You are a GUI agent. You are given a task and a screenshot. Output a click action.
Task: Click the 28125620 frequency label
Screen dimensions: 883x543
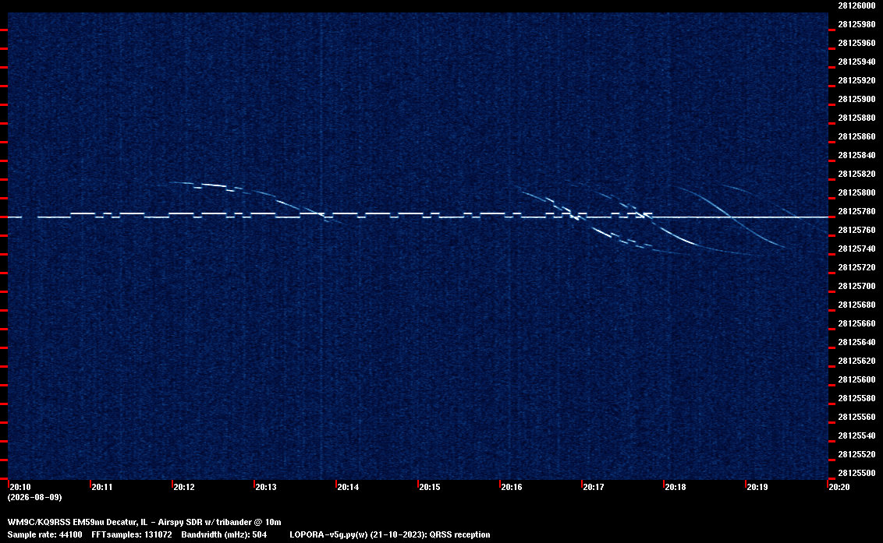coord(856,361)
